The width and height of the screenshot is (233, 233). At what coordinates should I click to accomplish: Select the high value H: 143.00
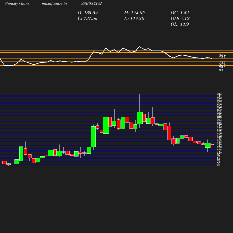(135, 13)
